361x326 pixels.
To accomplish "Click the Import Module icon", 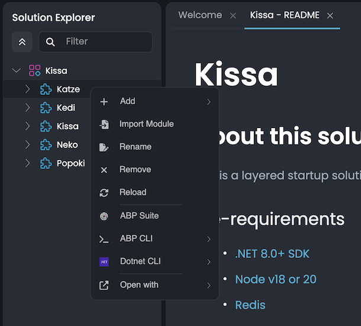I will pyautogui.click(x=104, y=124).
